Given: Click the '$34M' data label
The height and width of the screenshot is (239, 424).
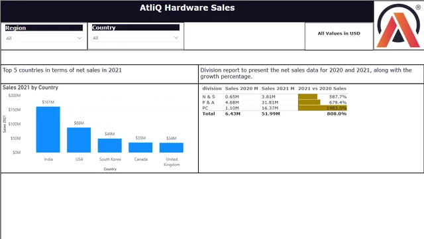Looking at the screenshot, I should coord(172,138).
